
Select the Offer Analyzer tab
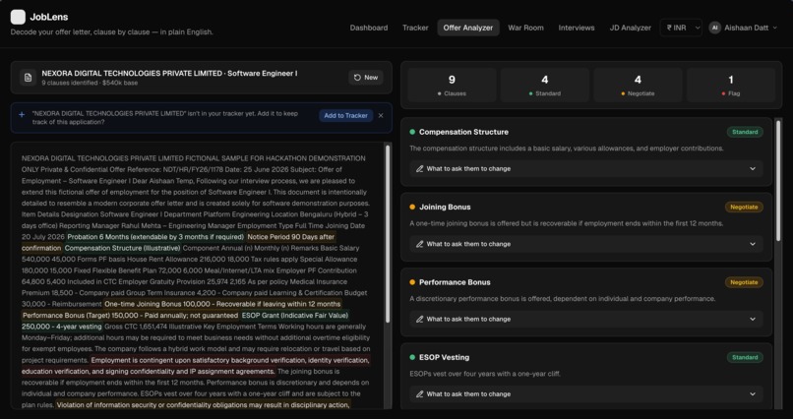tap(467, 28)
